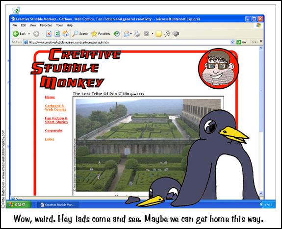The height and width of the screenshot is (229, 282).
Task: Click the green Back arrow icon
Action: pyautogui.click(x=16, y=34)
